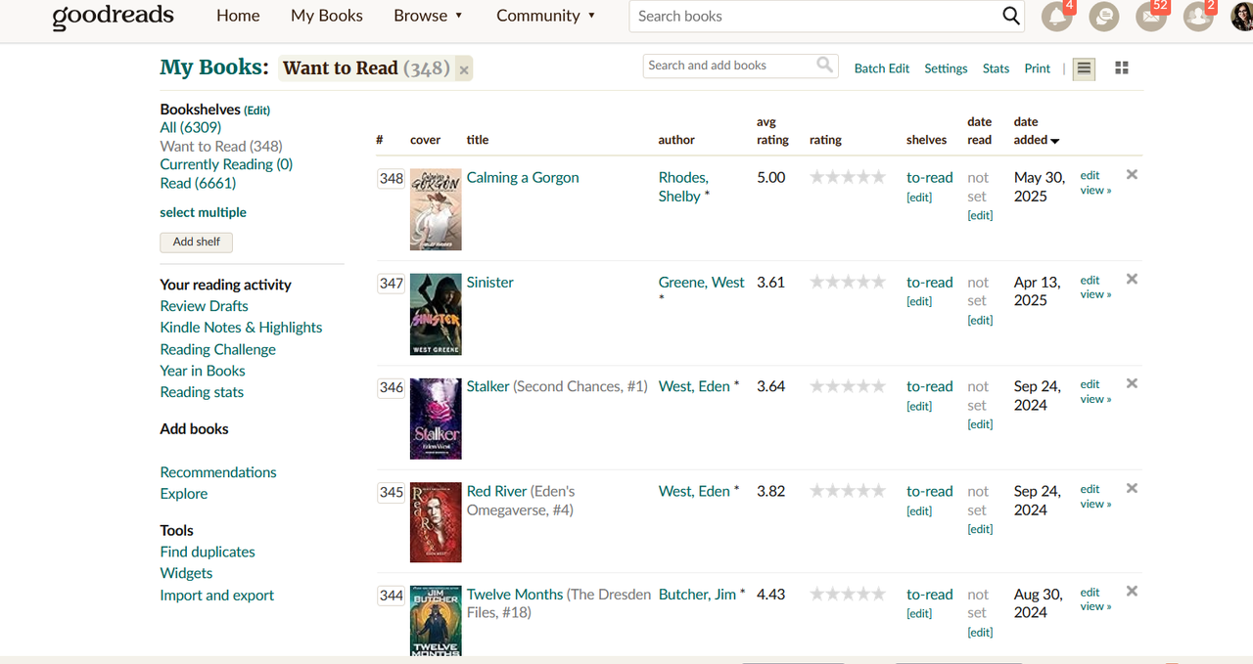The width and height of the screenshot is (1253, 664).
Task: Go to the goodreads logo home
Action: click(x=113, y=16)
